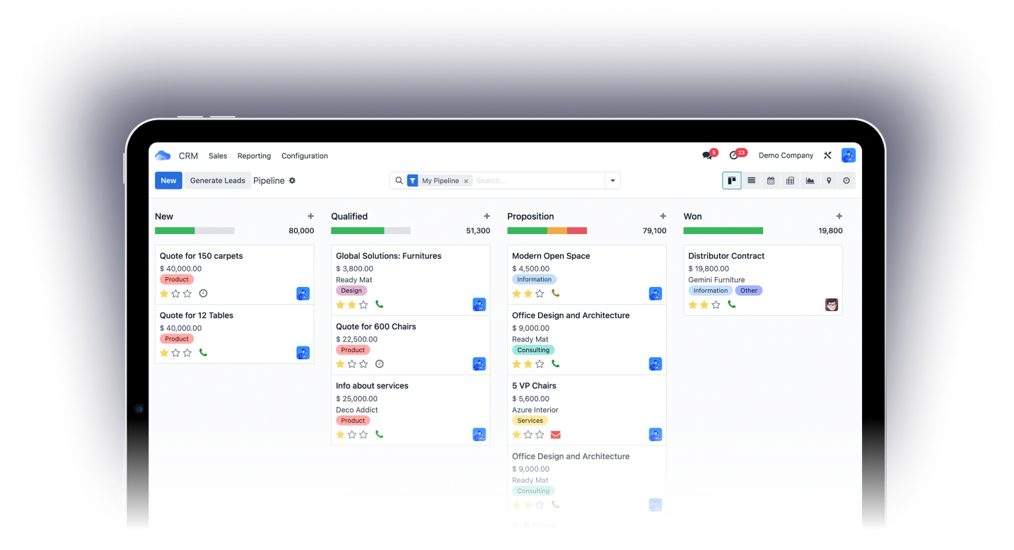Click orange segment of Proposition progress bar

(x=557, y=230)
